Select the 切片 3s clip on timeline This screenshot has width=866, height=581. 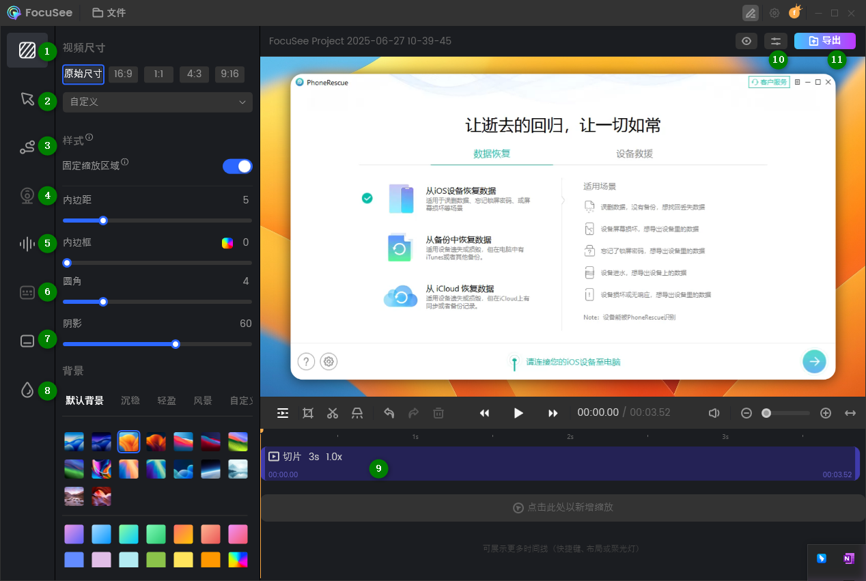click(x=561, y=464)
